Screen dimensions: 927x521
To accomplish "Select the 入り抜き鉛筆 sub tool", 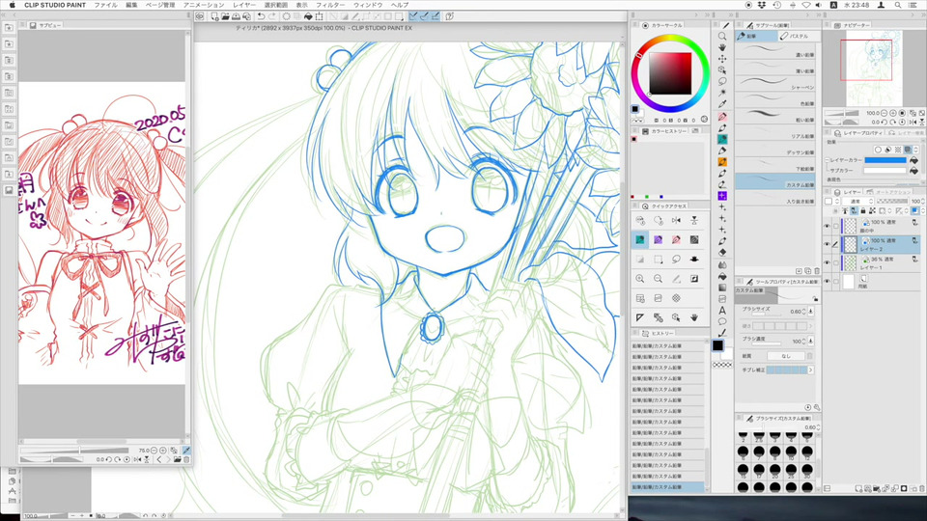I will pos(775,197).
